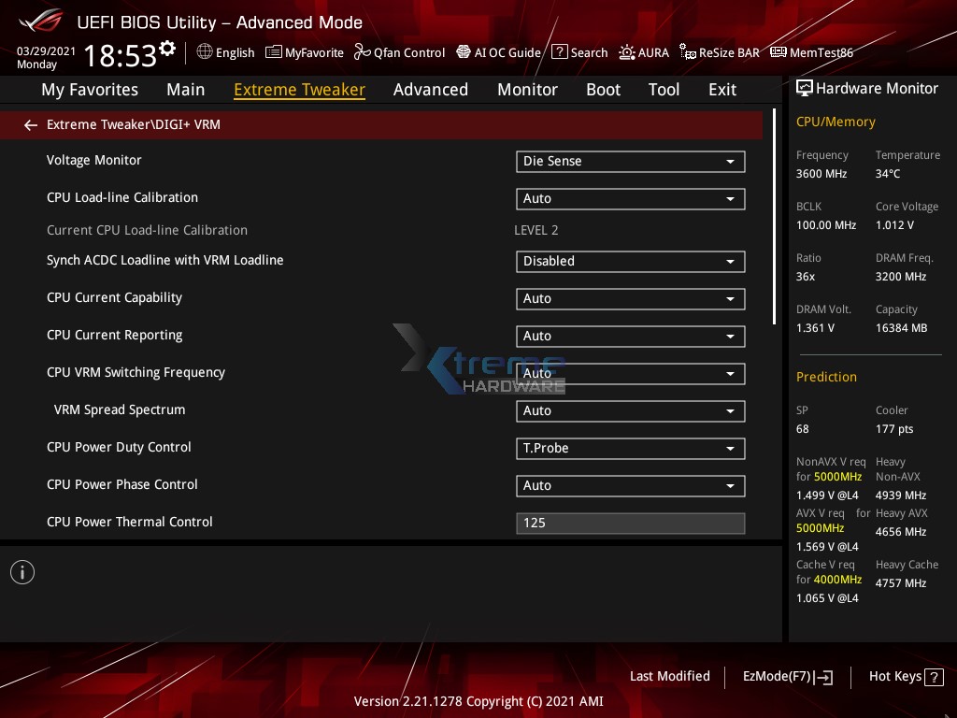The image size is (957, 718).
Task: Click the info icon at bottom left
Action: tap(22, 571)
